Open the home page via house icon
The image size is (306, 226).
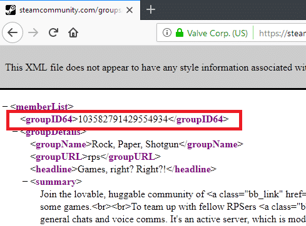(x=73, y=32)
